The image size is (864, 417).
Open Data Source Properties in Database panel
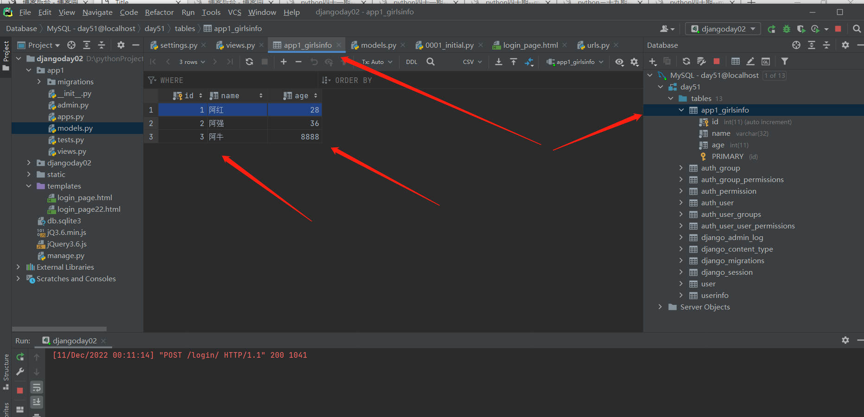(701, 61)
